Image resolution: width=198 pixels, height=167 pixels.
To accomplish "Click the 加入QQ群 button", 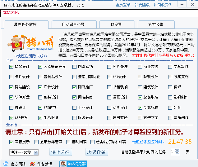I will (73, 164).
